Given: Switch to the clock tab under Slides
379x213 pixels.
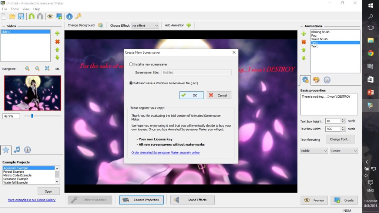Looking at the screenshot, I should 27,150.
